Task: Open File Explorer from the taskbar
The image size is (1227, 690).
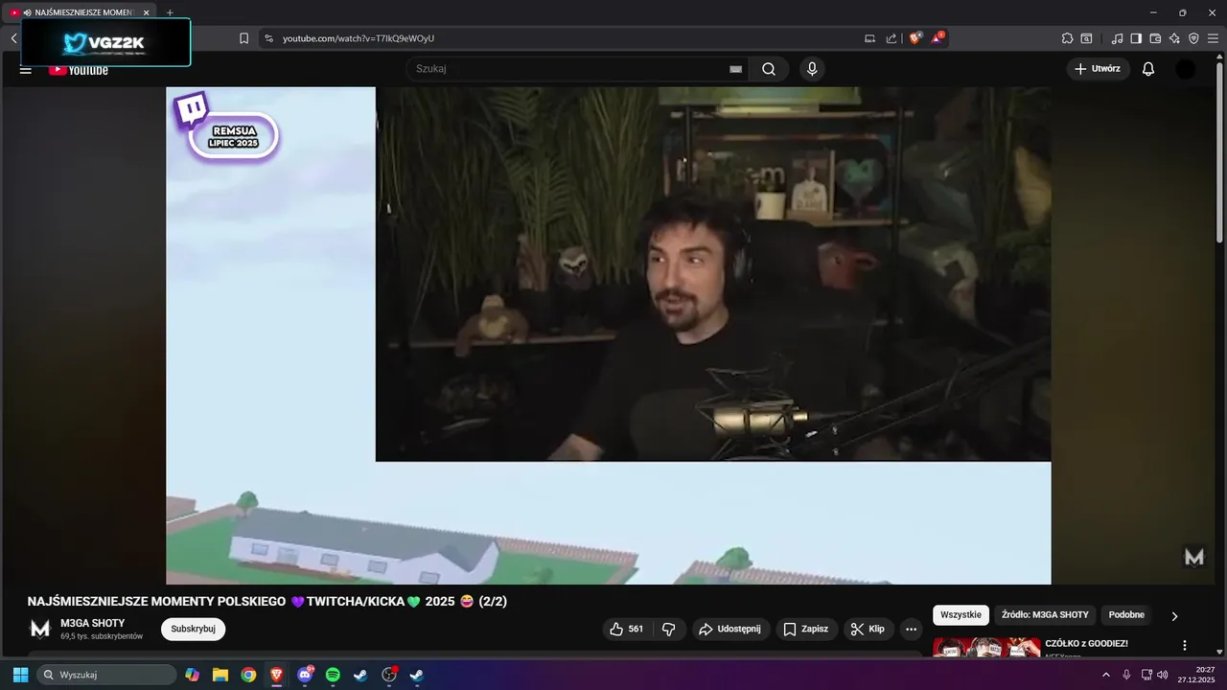Action: tap(220, 675)
